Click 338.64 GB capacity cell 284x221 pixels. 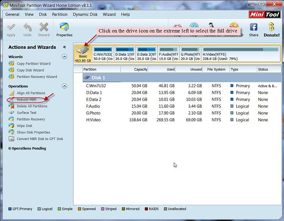(x=138, y=120)
